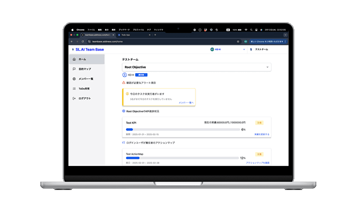Open the ウィンドウ menu
This screenshot has width=357, height=201.
(x=159, y=30)
